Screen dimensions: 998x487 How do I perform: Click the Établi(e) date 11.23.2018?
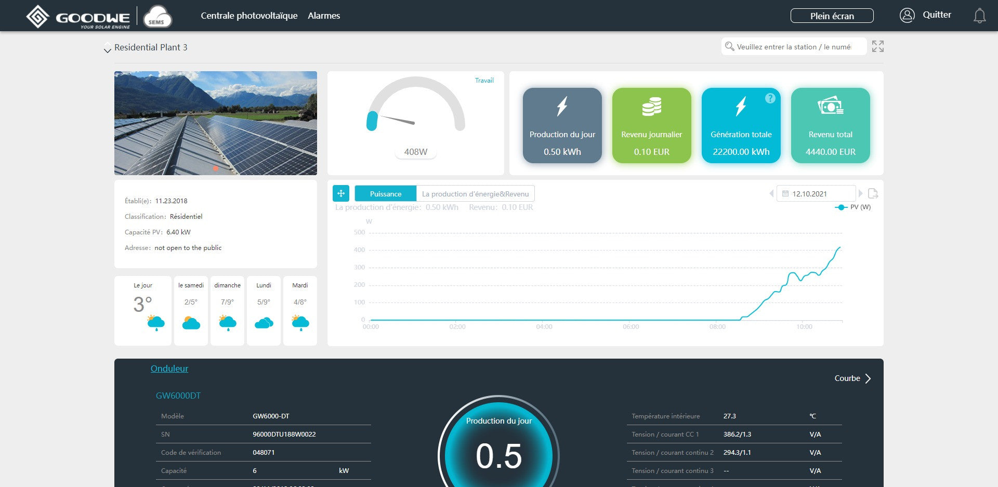point(171,201)
